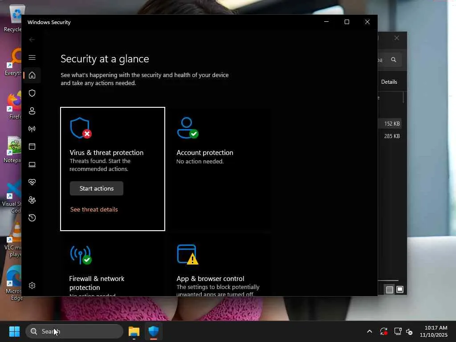Click the back arrow in Windows Security

tap(32, 40)
